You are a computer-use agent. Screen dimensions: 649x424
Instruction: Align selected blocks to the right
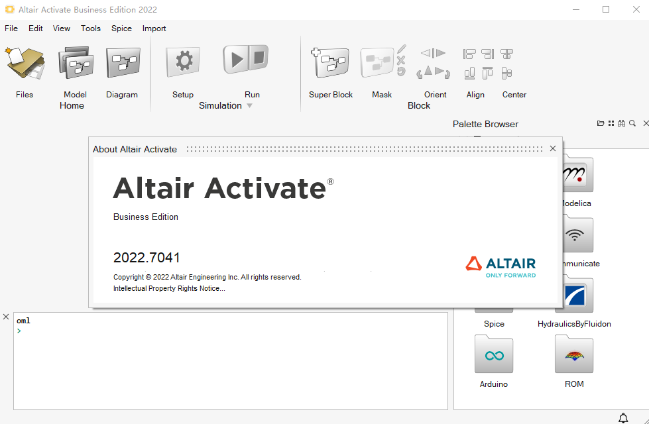click(x=487, y=54)
